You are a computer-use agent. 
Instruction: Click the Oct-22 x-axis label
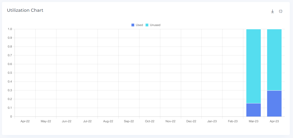pos(150,121)
